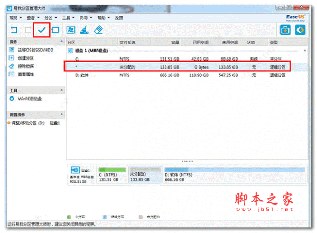Collapse the 工具 panel section
The width and height of the screenshot is (317, 233).
pyautogui.click(x=62, y=90)
